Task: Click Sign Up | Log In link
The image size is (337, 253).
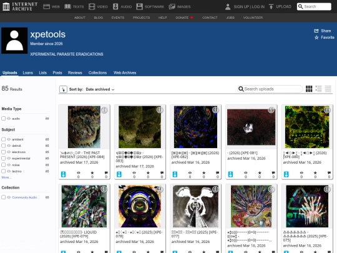Action: (249, 7)
